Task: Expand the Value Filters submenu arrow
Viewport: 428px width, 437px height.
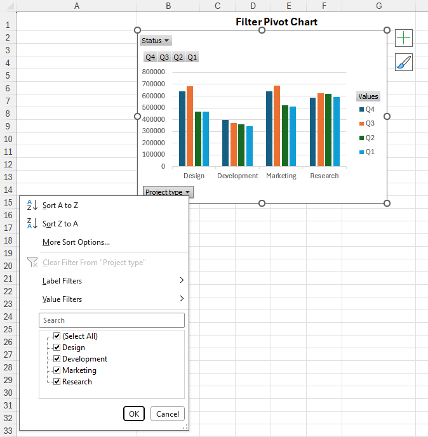Action: coord(182,299)
